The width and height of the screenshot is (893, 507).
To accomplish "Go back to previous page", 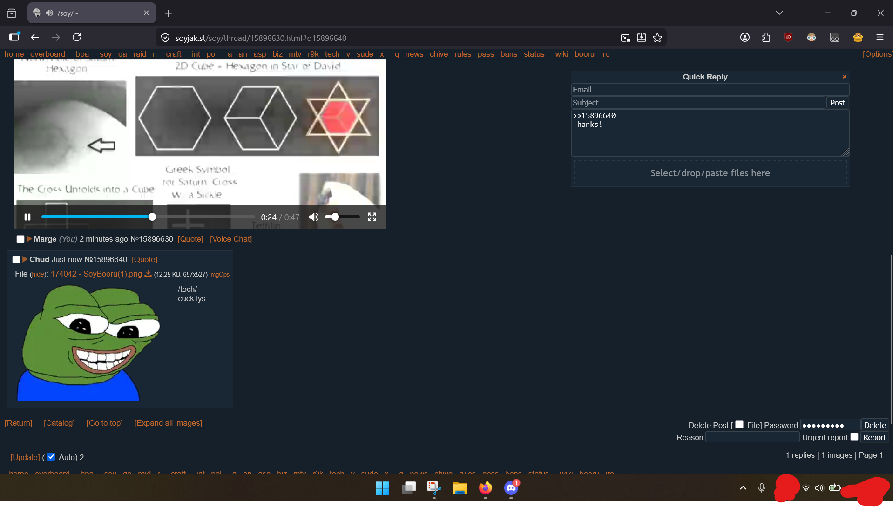I will click(35, 37).
